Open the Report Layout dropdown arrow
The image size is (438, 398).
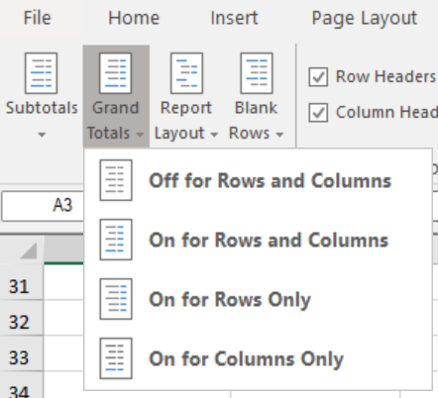[214, 135]
